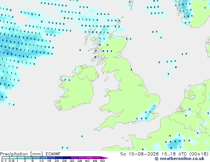Click the "20" legend value
Screen dimensions: 210x162
(57, 161)
